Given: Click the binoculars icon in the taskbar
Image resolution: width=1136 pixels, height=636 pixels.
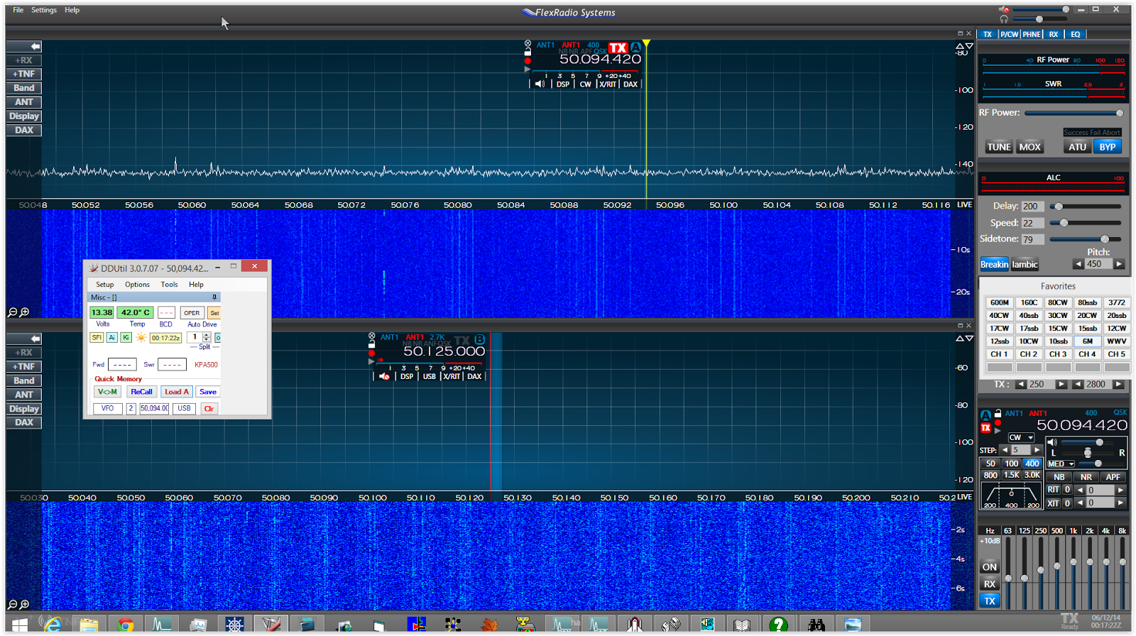Looking at the screenshot, I should coord(816,625).
